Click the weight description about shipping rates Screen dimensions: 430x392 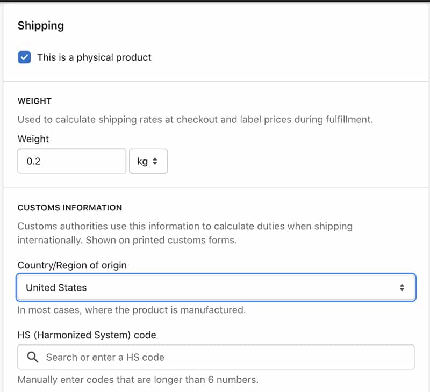[195, 119]
